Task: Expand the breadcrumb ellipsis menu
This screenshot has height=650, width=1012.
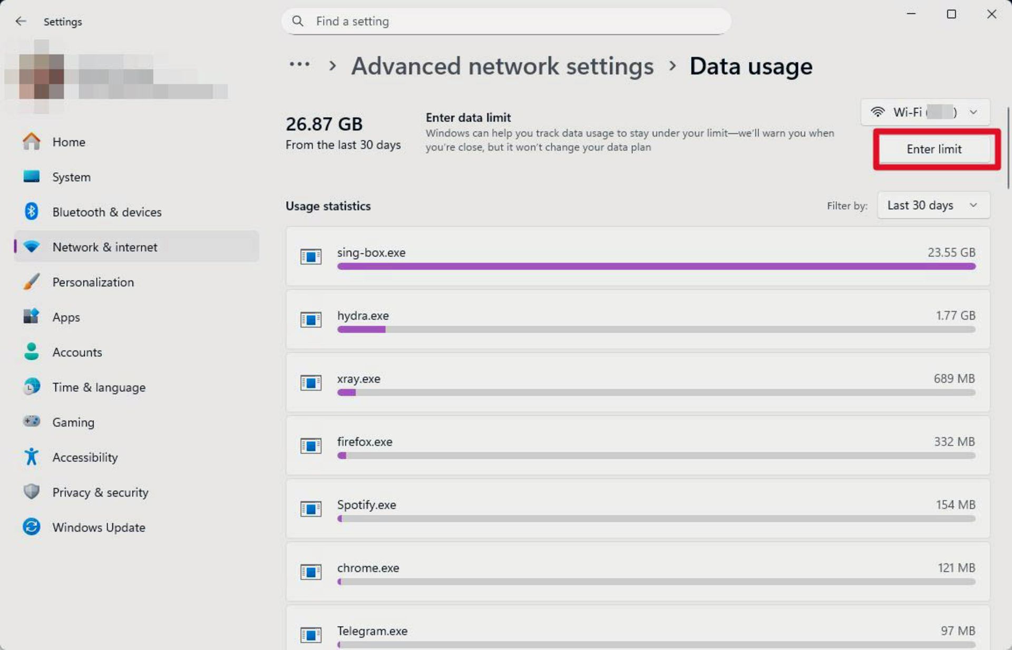Action: pyautogui.click(x=299, y=64)
